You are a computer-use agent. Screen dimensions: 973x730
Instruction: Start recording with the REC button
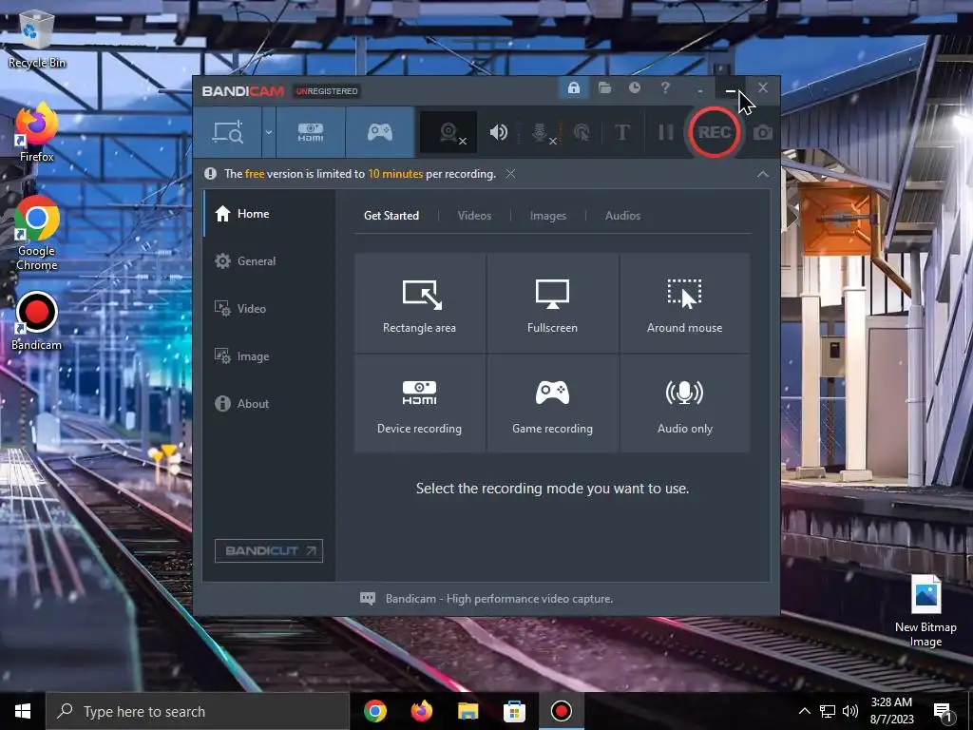click(714, 132)
